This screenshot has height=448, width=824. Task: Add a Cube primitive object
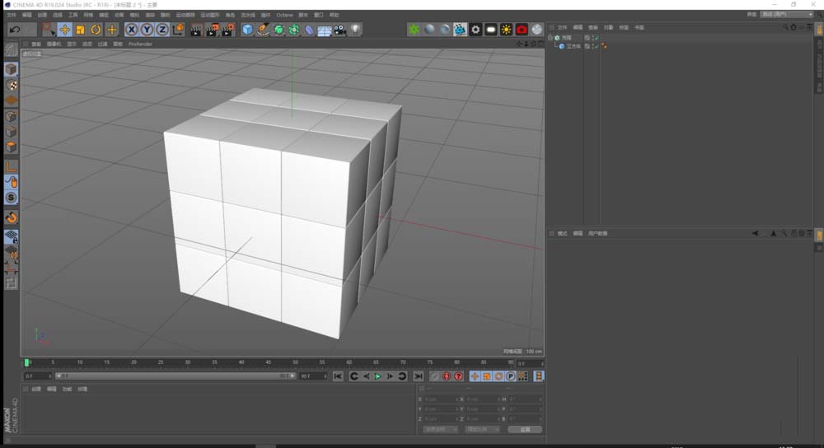[247, 30]
